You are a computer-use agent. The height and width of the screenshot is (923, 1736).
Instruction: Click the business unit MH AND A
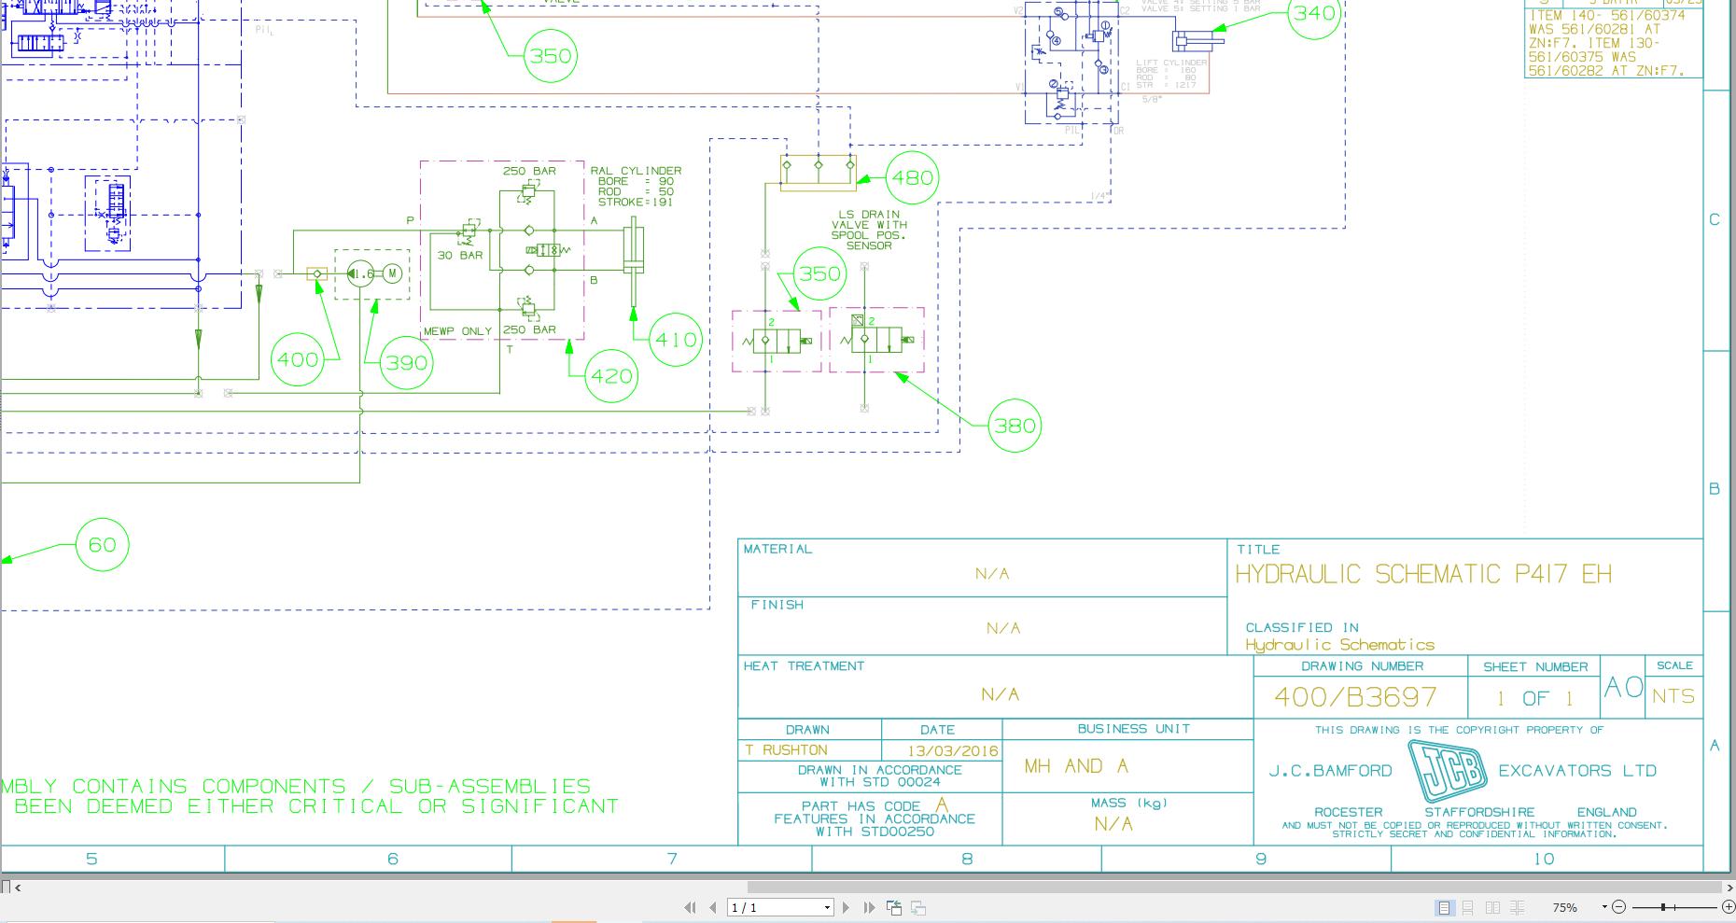[x=1076, y=766]
